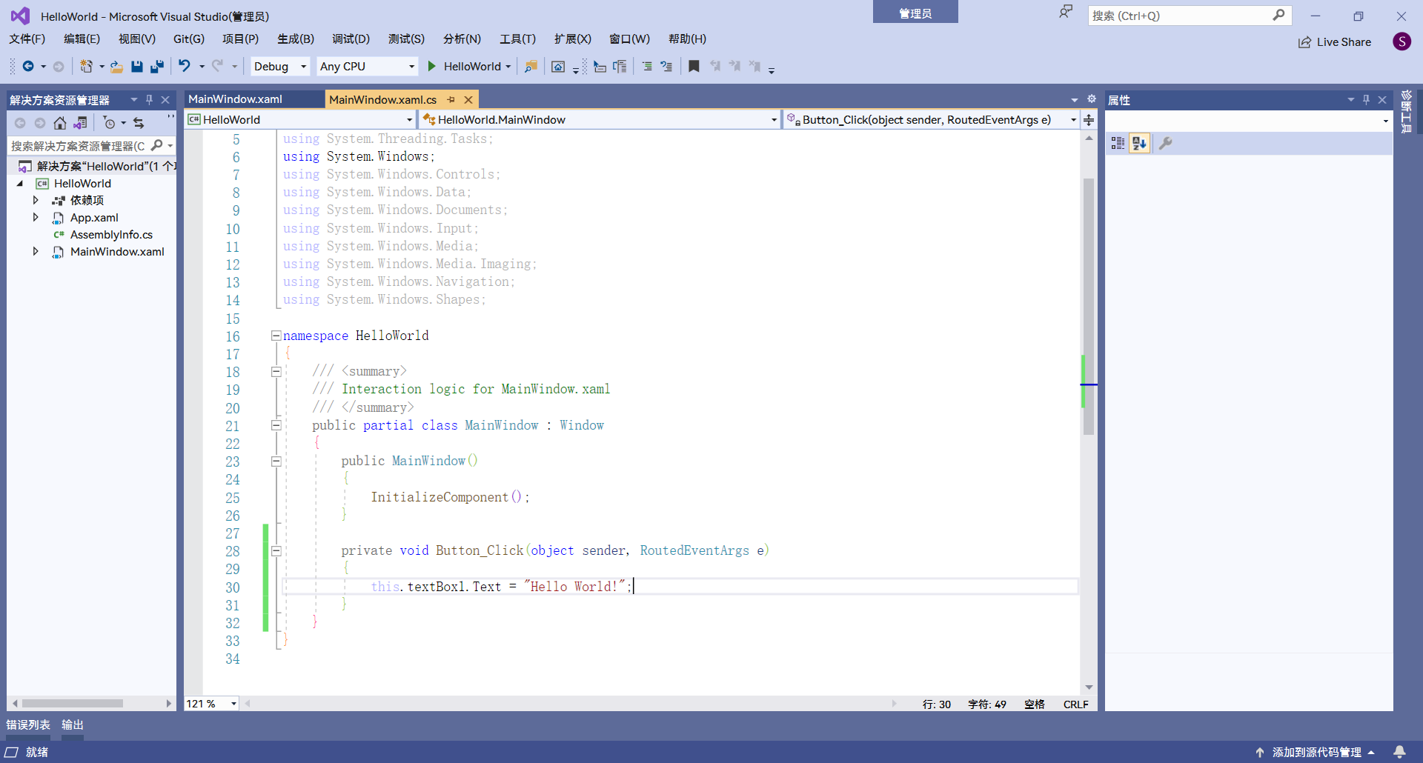The image size is (1423, 763).
Task: Collapse the namespace HelloWorld code block
Action: pyautogui.click(x=276, y=336)
